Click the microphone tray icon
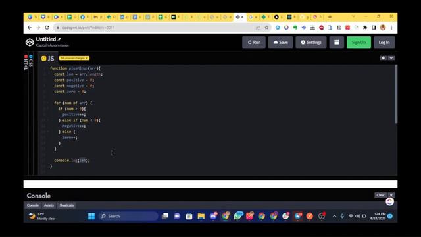 click(x=342, y=216)
